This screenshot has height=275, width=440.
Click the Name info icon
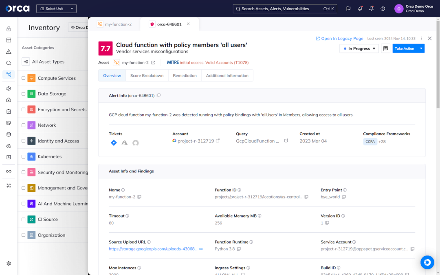click(x=123, y=190)
